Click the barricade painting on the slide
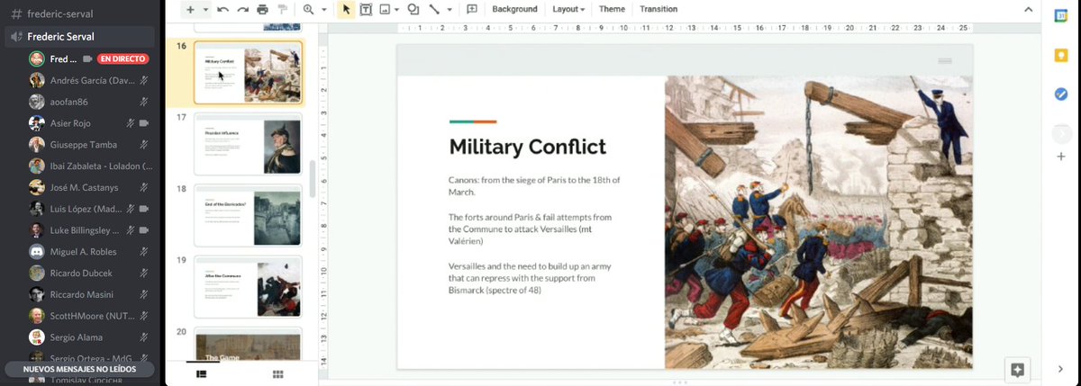Image resolution: width=1081 pixels, height=386 pixels. tap(819, 221)
